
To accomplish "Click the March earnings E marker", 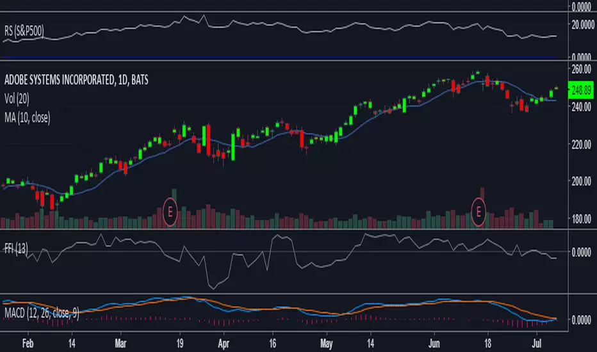I will (x=170, y=212).
